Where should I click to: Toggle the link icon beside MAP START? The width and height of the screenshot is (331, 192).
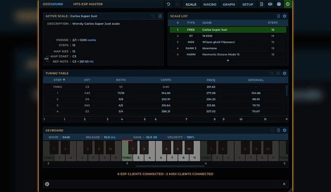pos(46,59)
